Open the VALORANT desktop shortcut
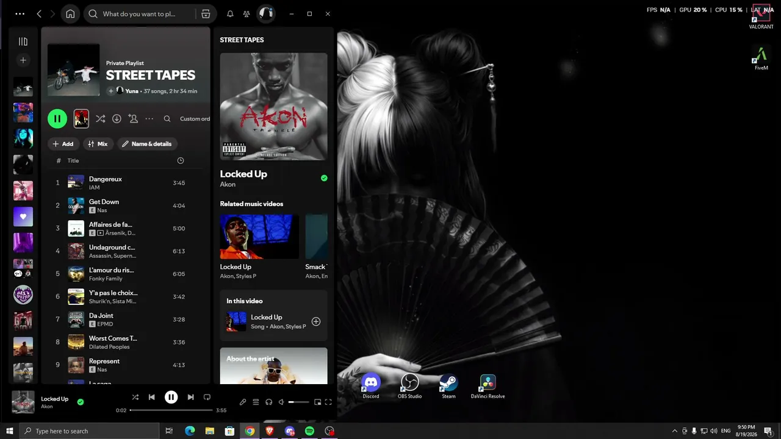 [x=761, y=17]
